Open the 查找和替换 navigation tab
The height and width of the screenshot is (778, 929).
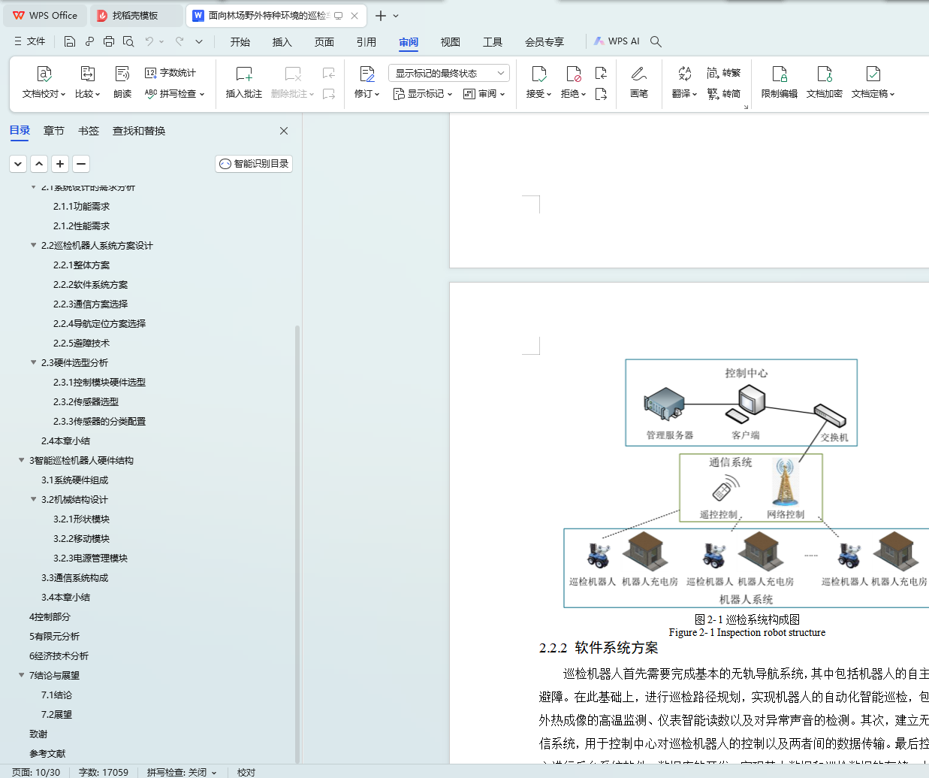tap(139, 131)
